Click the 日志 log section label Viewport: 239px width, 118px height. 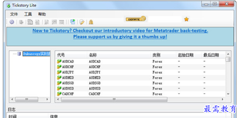[x=12, y=109]
